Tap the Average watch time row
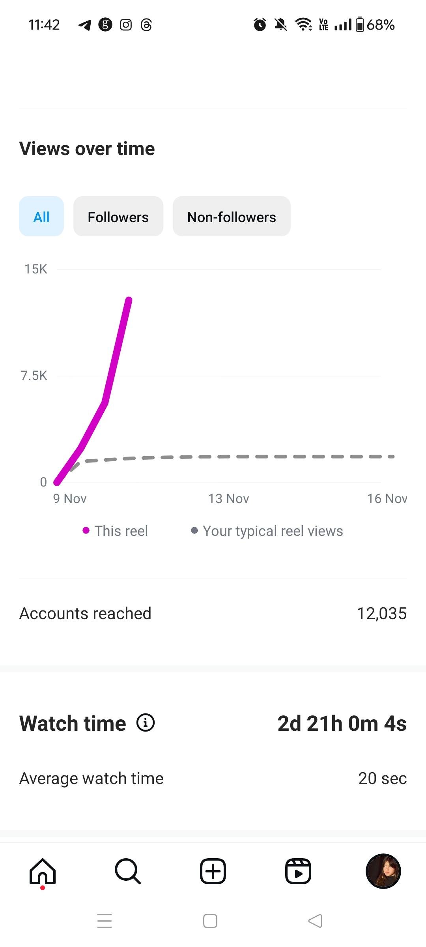Viewport: 426px width, 947px height. (x=213, y=779)
